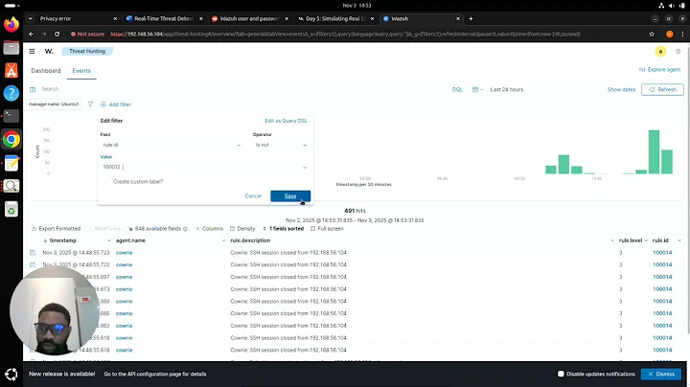
Task: Reload the page in the browser
Action: coord(57,34)
